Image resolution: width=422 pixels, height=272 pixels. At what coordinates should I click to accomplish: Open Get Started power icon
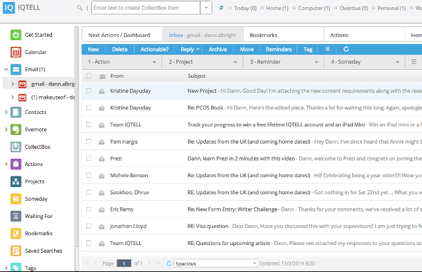click(x=16, y=35)
